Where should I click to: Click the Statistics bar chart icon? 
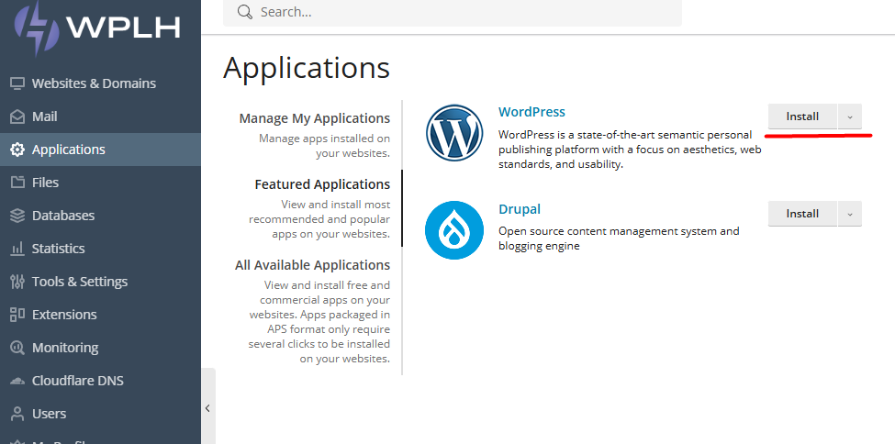pyautogui.click(x=17, y=249)
